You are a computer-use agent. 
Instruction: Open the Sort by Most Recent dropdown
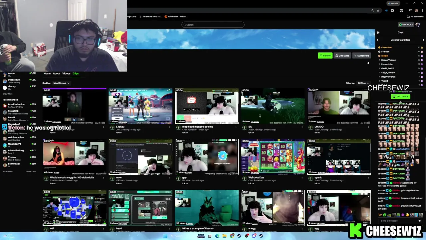pyautogui.click(x=61, y=83)
